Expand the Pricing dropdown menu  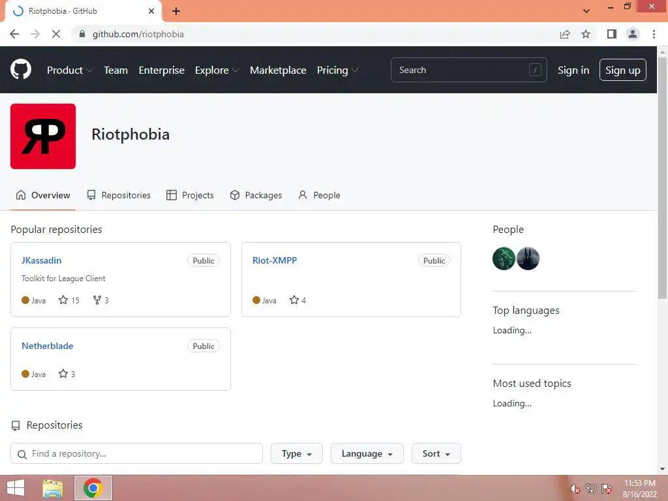click(x=337, y=70)
